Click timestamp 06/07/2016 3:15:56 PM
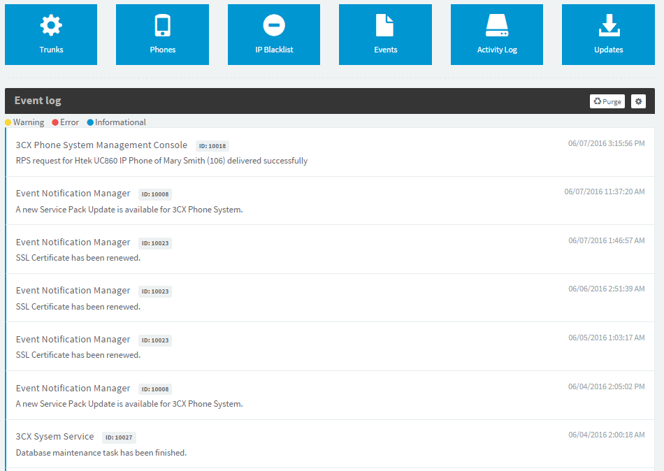 [607, 143]
